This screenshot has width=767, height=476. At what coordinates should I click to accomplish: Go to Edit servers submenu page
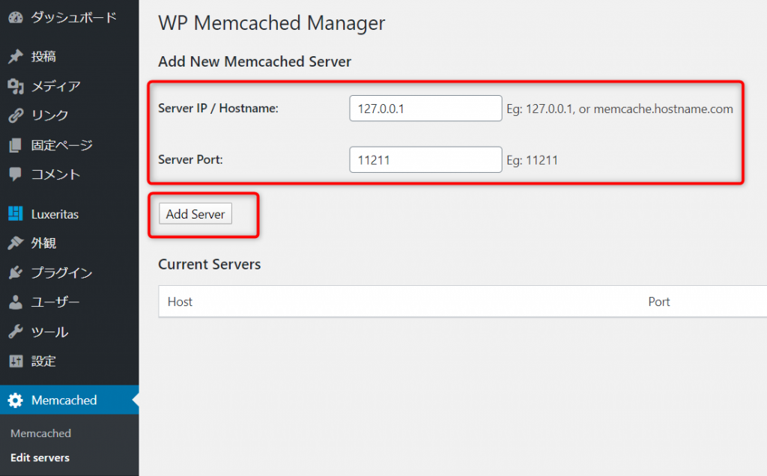click(40, 457)
